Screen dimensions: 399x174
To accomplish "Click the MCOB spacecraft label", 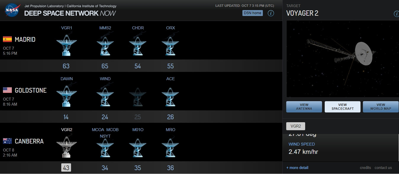I will (112, 130).
